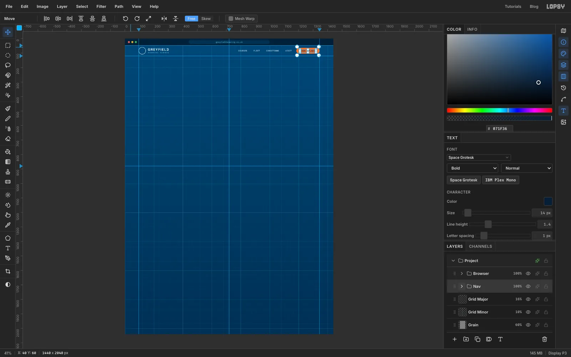Open the Tutorials link

513,6
